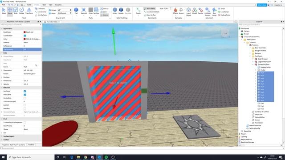This screenshot has height=160, width=285.
Task: Toggle the Move snap checkbox
Action: (50, 13)
